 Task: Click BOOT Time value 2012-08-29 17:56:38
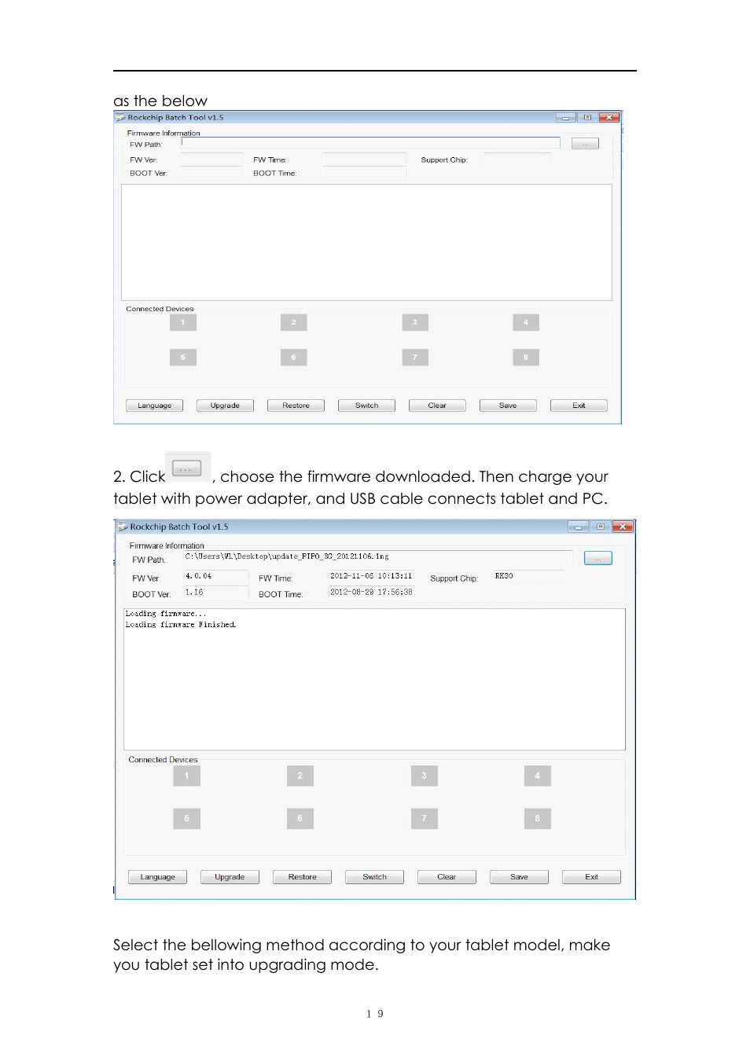coord(371,593)
